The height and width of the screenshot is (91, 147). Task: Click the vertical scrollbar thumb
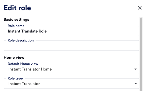(x=141, y=54)
